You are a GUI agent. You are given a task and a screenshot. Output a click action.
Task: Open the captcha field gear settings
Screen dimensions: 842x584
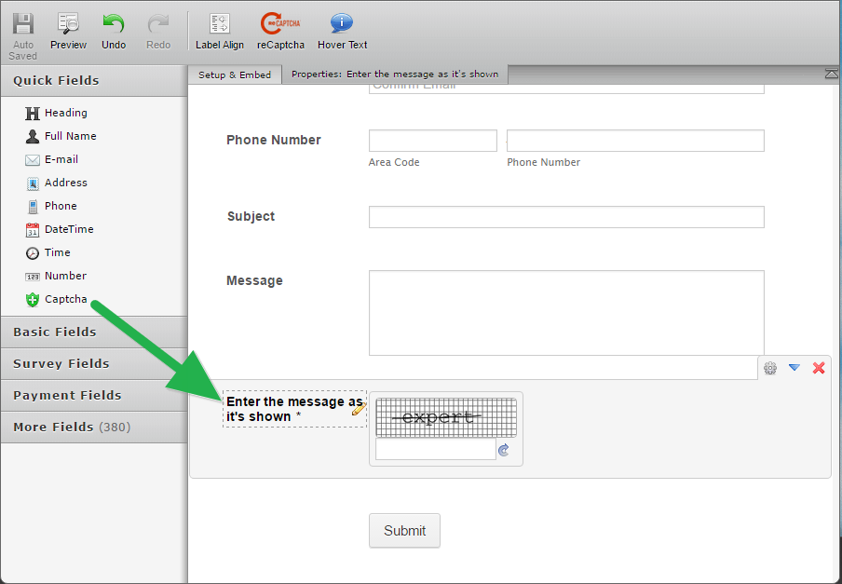(770, 368)
